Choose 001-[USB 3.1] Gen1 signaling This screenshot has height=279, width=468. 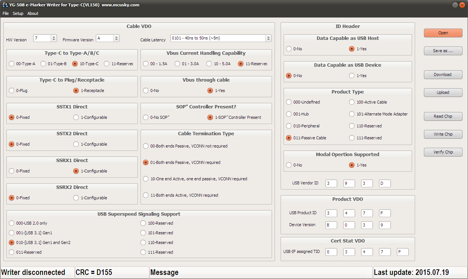[12, 233]
